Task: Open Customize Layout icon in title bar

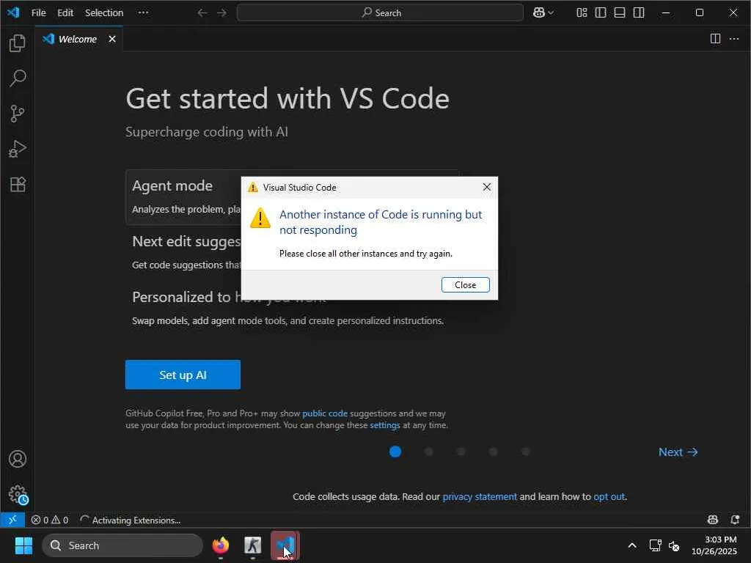Action: 582,13
